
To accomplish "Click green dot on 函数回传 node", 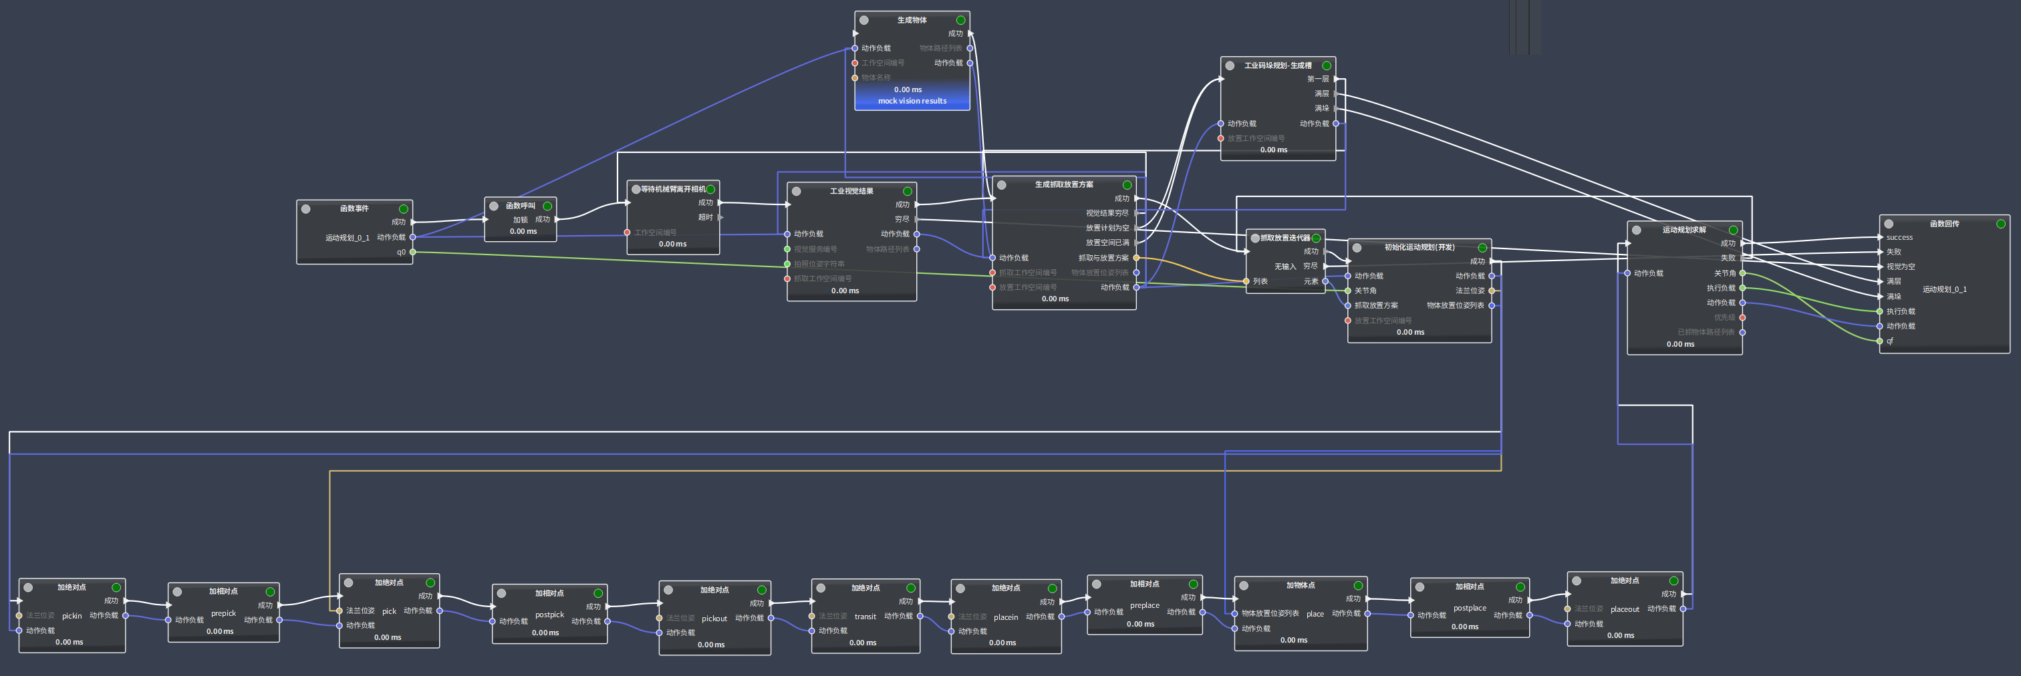I will (2000, 224).
